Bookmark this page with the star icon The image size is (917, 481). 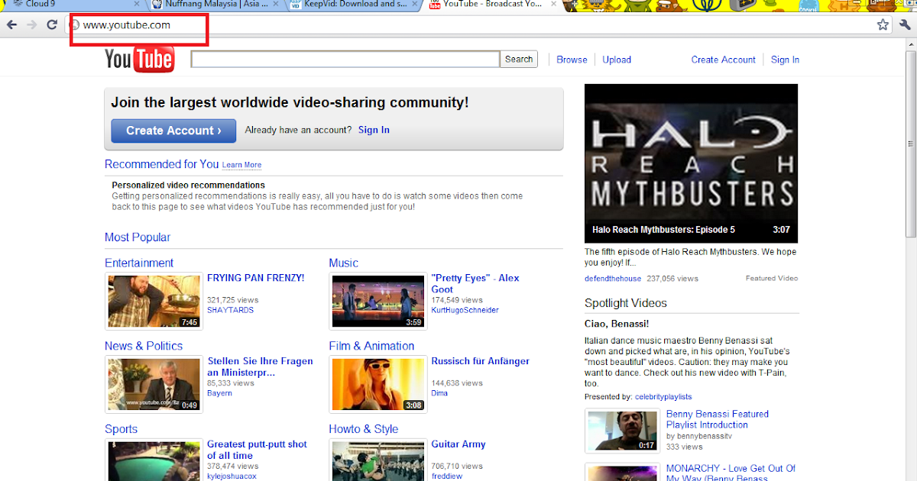pos(883,24)
